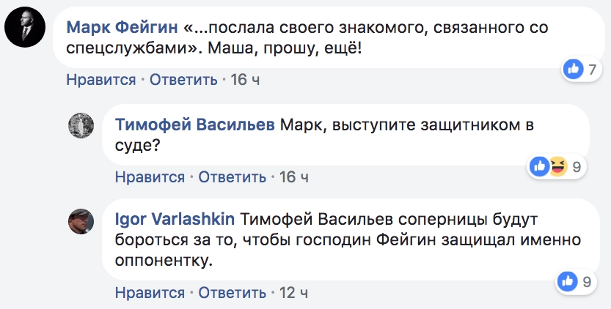The width and height of the screenshot is (611, 309).
Task: Open Igor Varlashkin author name link
Action: coord(175,220)
